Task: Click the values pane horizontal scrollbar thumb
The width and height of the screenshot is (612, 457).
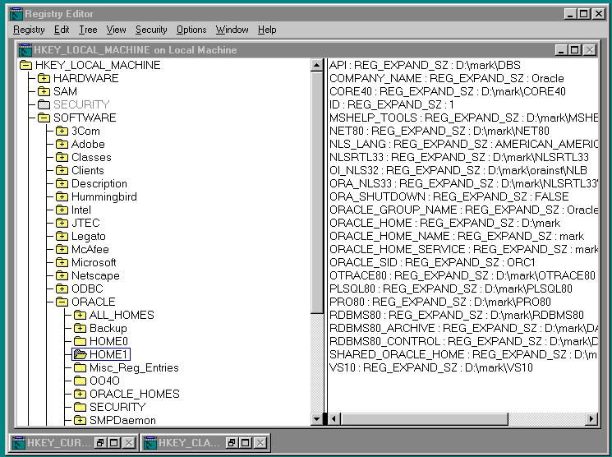Action: [424, 419]
